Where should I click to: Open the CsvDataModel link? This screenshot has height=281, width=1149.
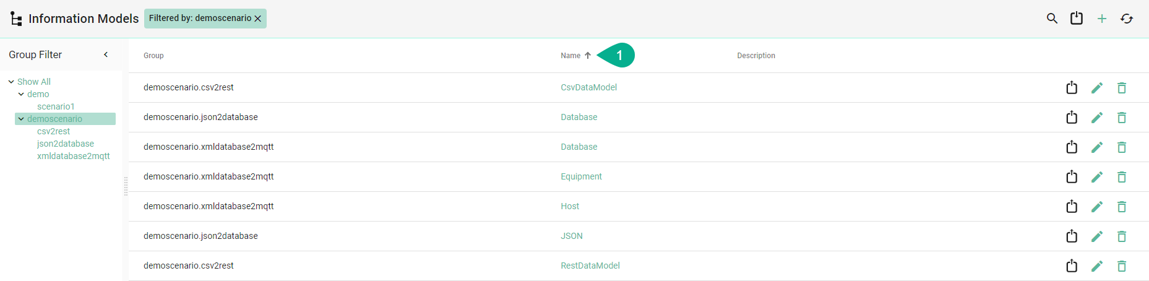click(588, 87)
